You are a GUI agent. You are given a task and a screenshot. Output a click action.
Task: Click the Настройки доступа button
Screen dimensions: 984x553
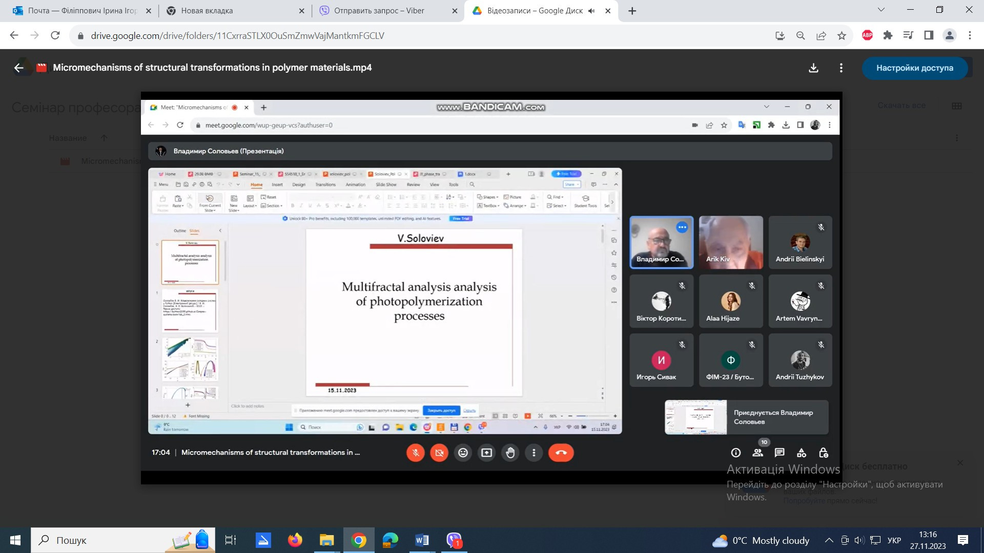tap(914, 68)
